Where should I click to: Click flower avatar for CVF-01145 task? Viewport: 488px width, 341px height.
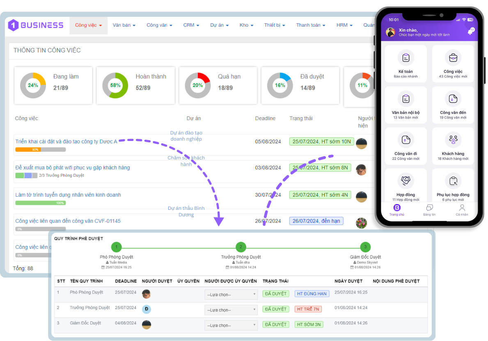[361, 223]
